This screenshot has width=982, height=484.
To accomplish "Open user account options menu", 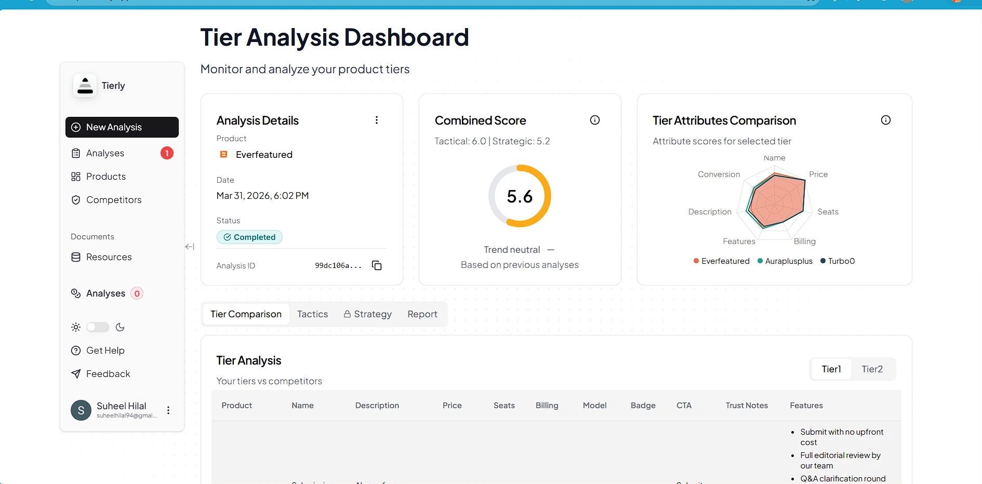I will tap(168, 410).
